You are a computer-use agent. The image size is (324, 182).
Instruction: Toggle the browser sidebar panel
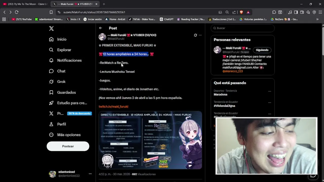point(296,12)
